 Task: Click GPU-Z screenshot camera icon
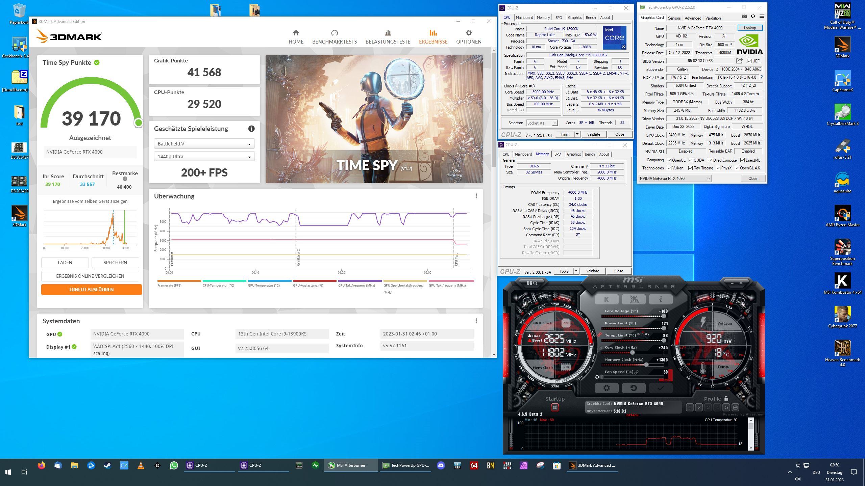pos(744,16)
